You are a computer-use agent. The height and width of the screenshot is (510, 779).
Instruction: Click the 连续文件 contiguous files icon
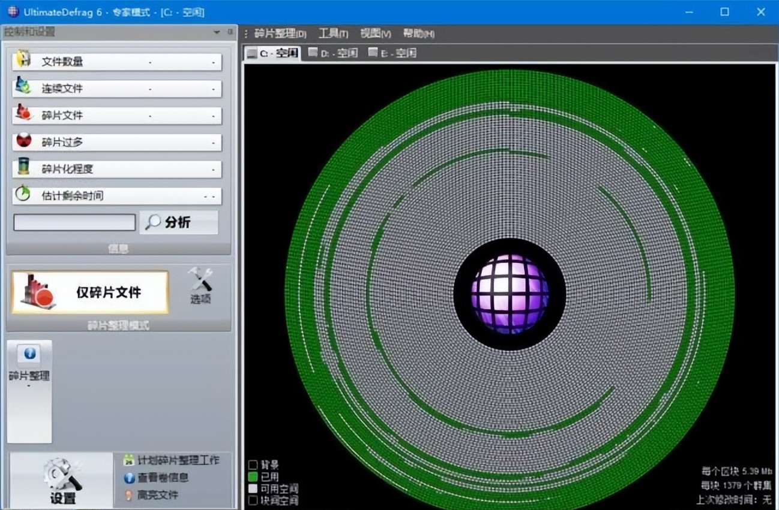coord(23,87)
